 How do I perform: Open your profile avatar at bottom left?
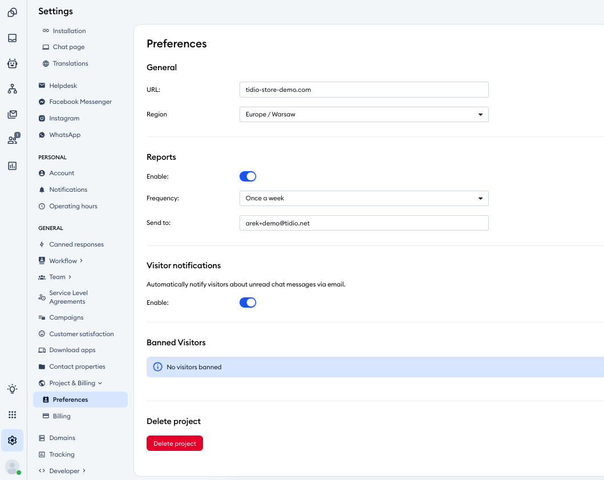tap(12, 467)
